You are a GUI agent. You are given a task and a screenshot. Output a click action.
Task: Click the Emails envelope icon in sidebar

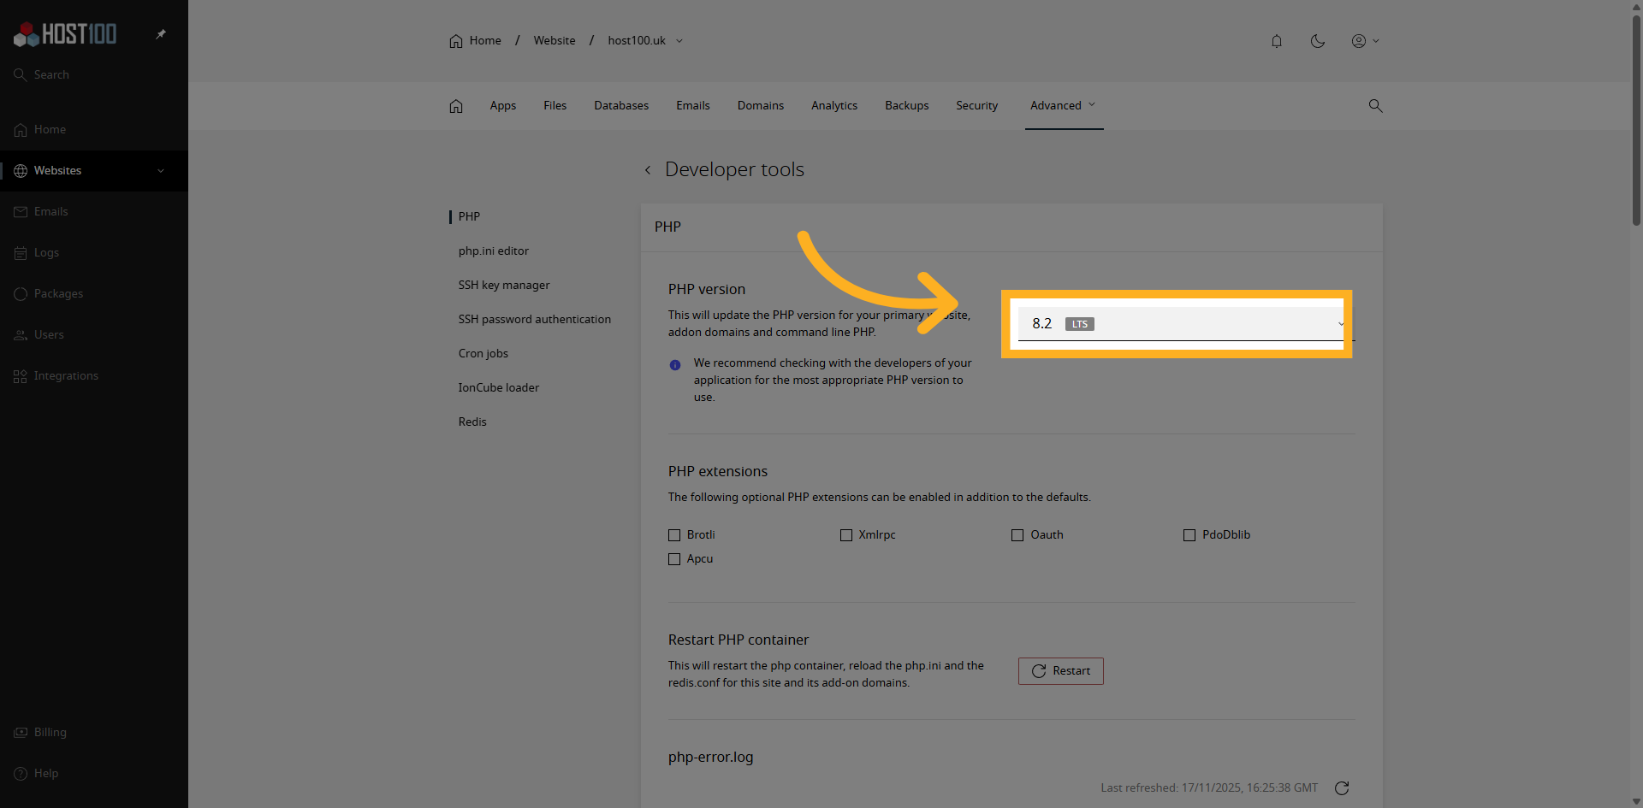(x=21, y=212)
